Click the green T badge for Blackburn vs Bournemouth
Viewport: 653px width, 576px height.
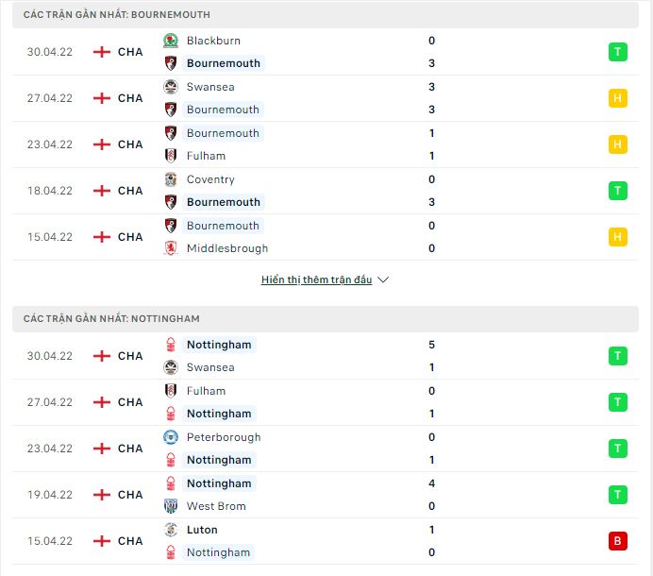(x=618, y=52)
